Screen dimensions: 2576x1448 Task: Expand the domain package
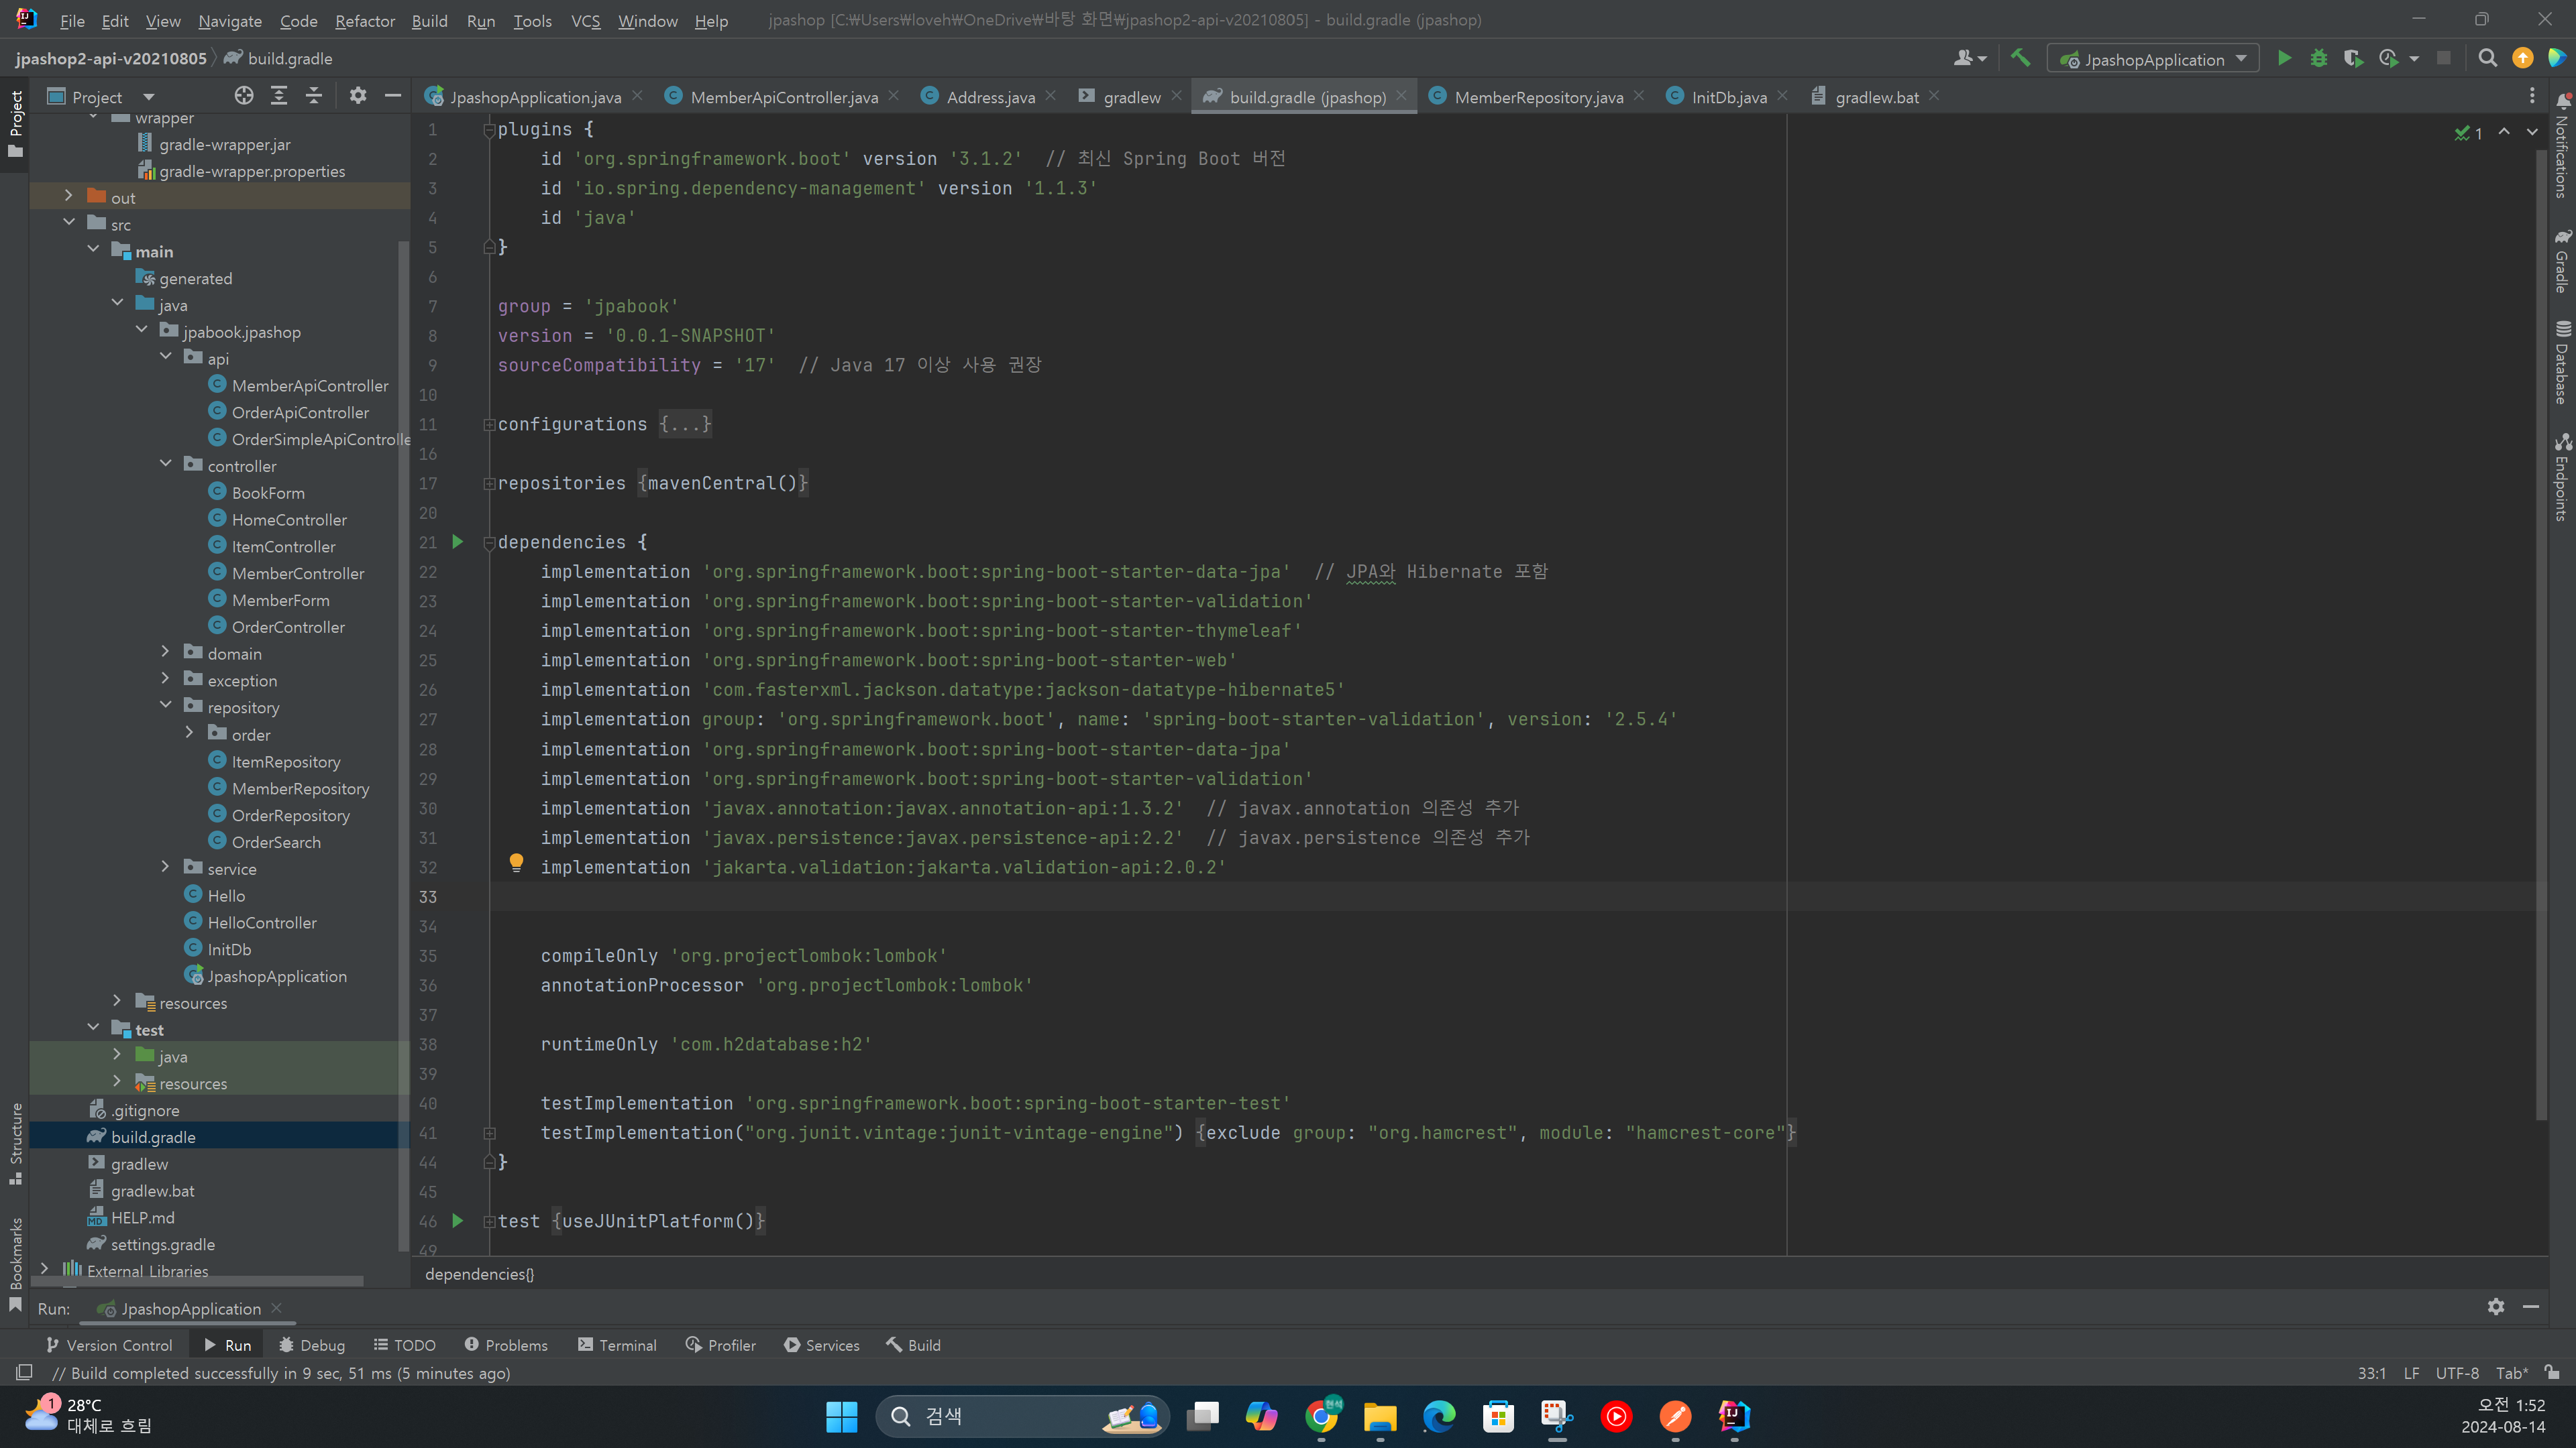click(166, 652)
